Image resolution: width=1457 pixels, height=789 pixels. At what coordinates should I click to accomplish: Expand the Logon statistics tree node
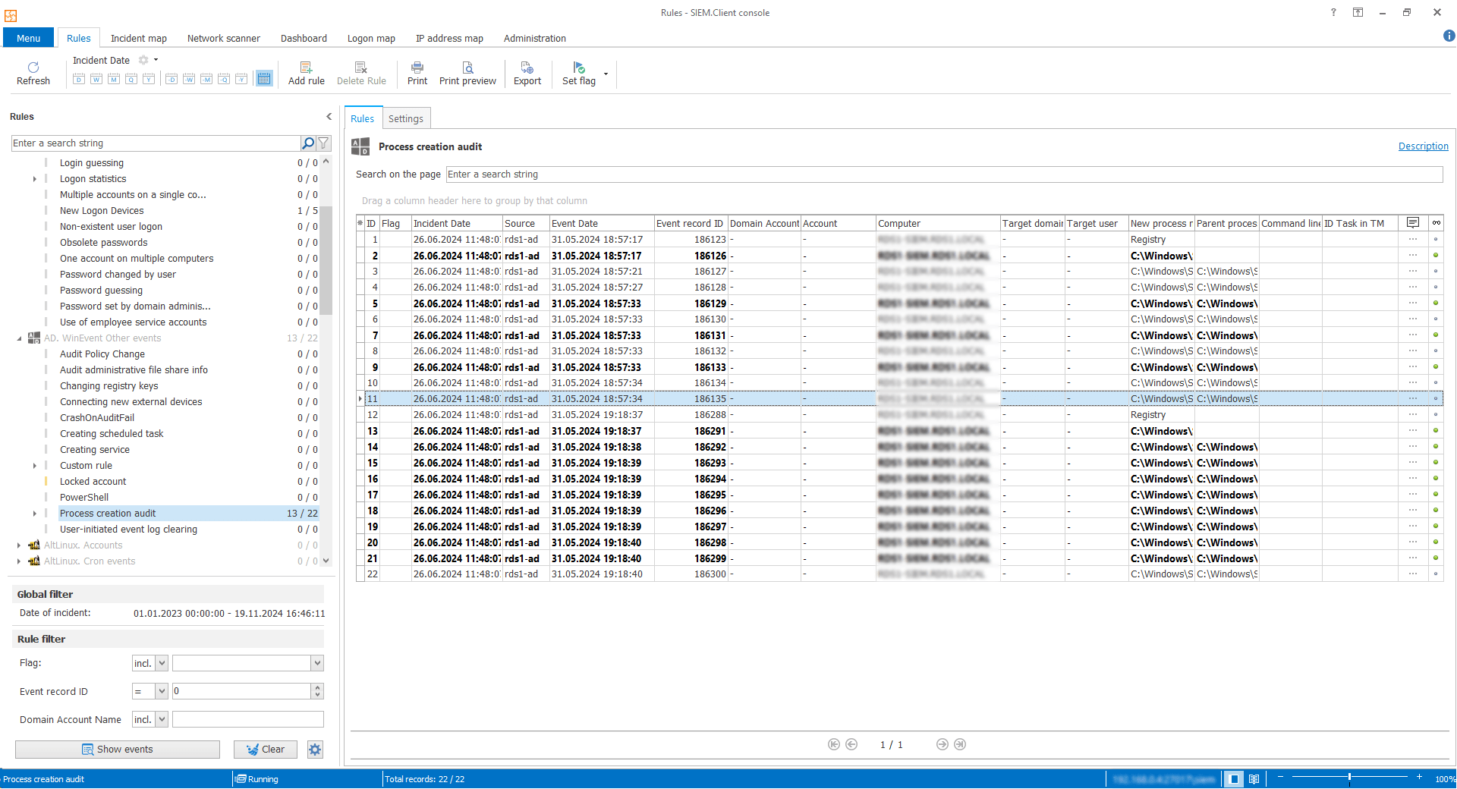pos(34,179)
